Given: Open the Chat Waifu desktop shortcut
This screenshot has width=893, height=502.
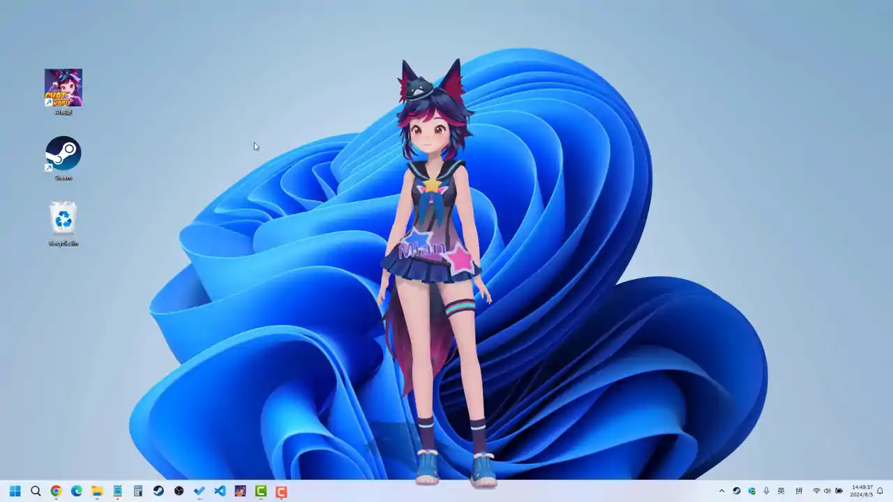Looking at the screenshot, I should click(63, 91).
